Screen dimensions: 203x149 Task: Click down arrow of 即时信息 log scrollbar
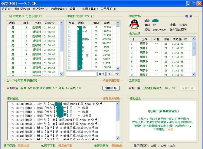pos(117,138)
